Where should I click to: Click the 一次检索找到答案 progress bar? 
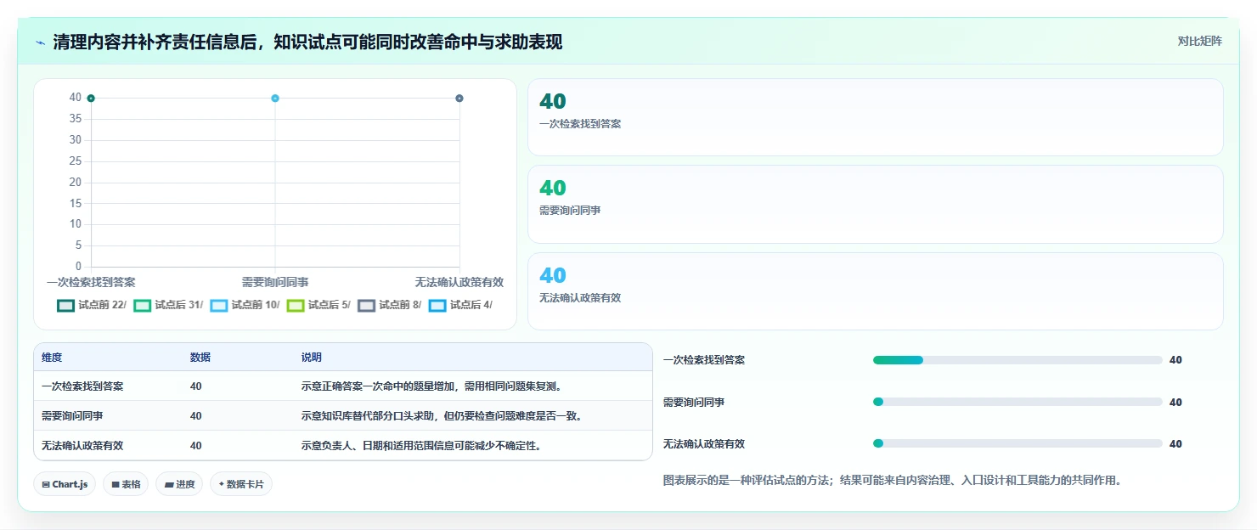click(1017, 360)
